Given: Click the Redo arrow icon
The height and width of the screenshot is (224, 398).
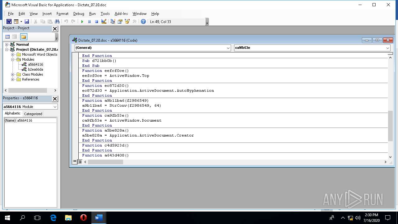Looking at the screenshot, I should (73, 21).
